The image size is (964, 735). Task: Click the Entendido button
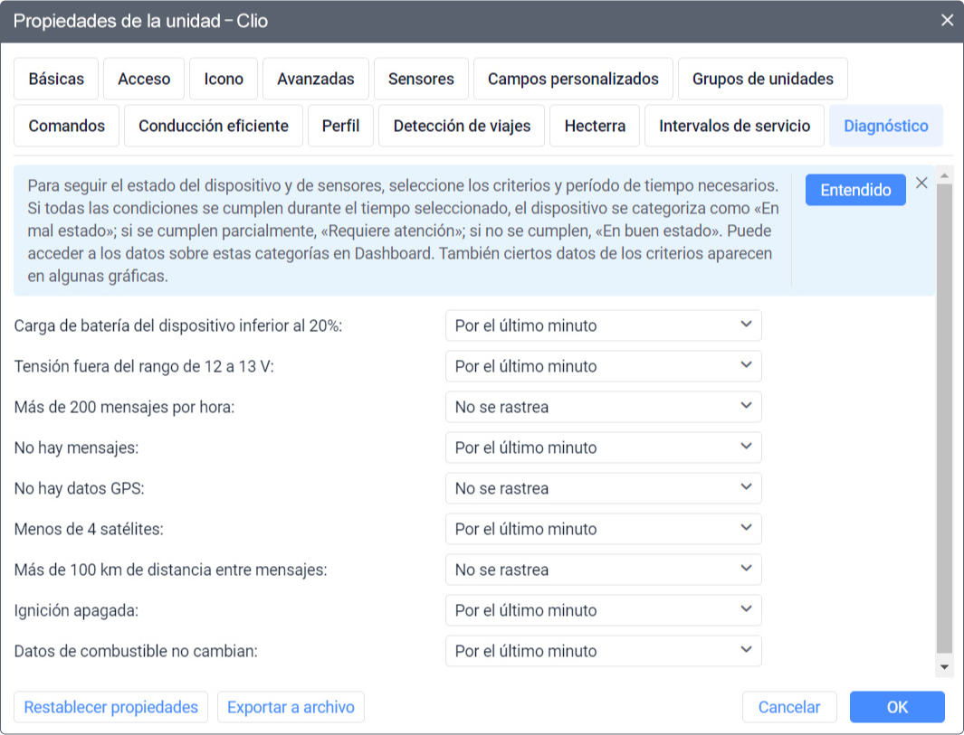pos(855,190)
